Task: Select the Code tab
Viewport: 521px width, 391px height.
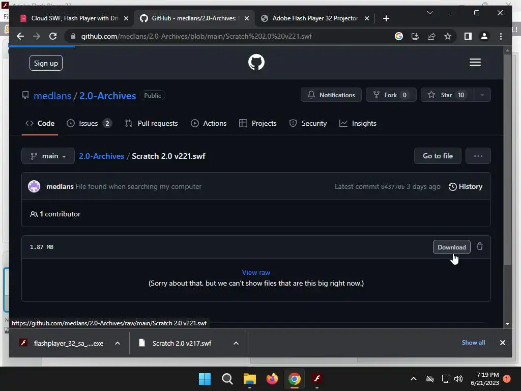Action: coord(40,123)
